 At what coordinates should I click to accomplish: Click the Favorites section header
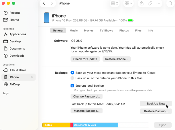(x=8, y=29)
